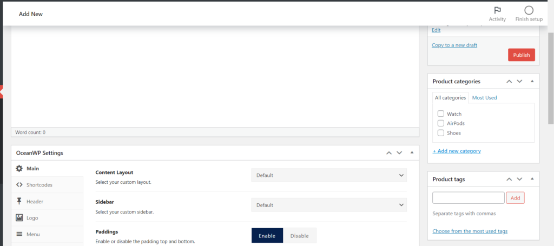Image resolution: width=554 pixels, height=246 pixels.
Task: Click the red Publish button
Action: [521, 55]
